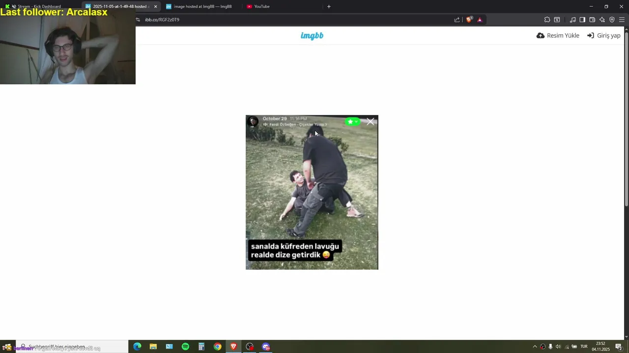
Task: Switch to the YouTube tab
Action: tap(283, 6)
